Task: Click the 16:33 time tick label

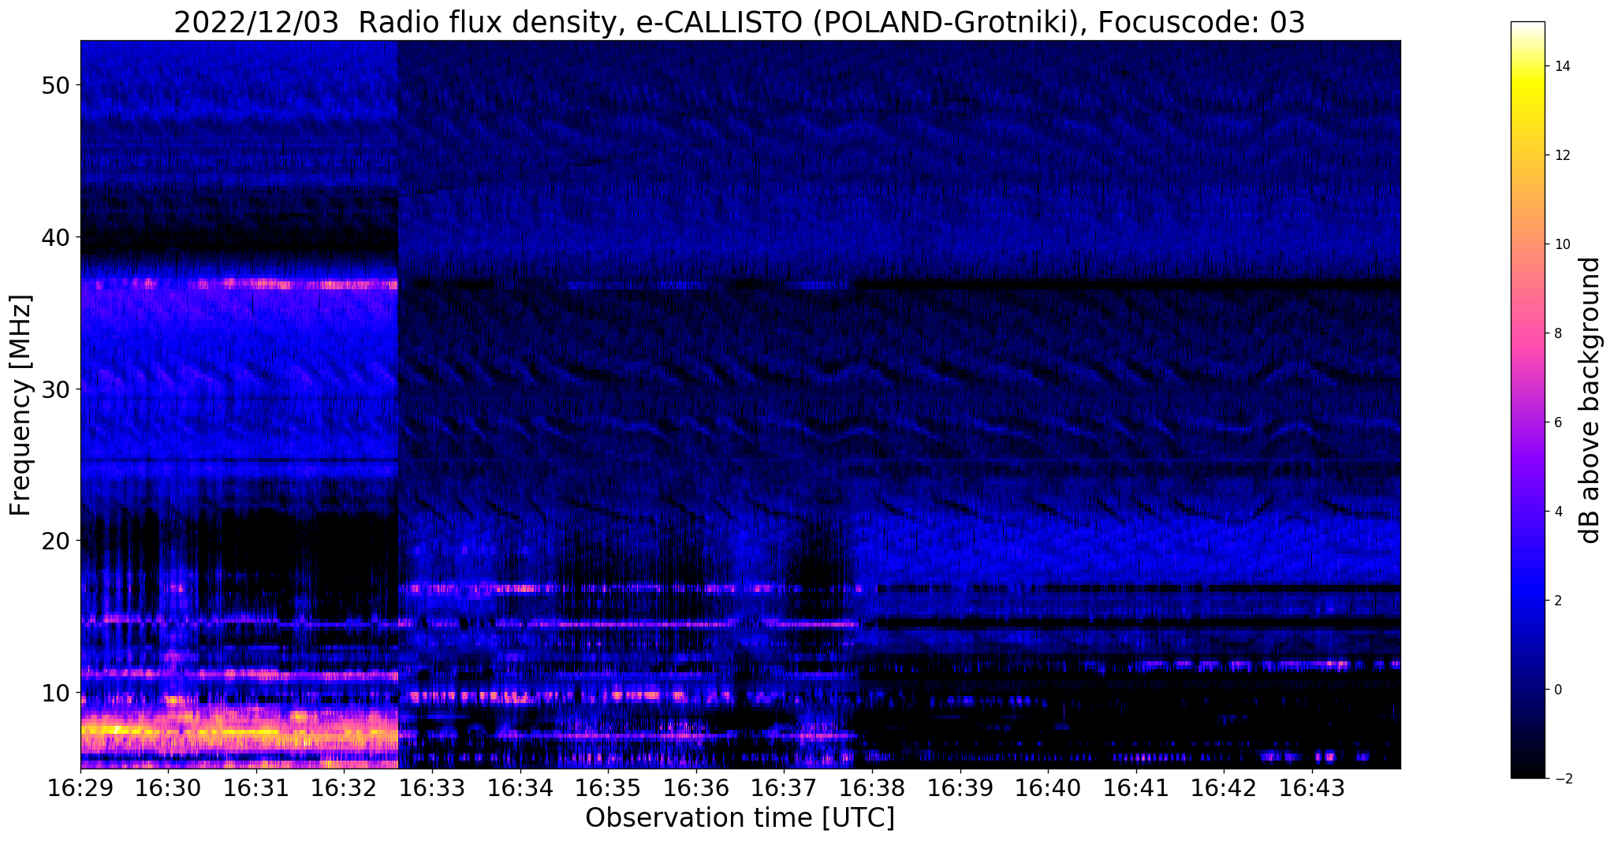Action: click(432, 788)
